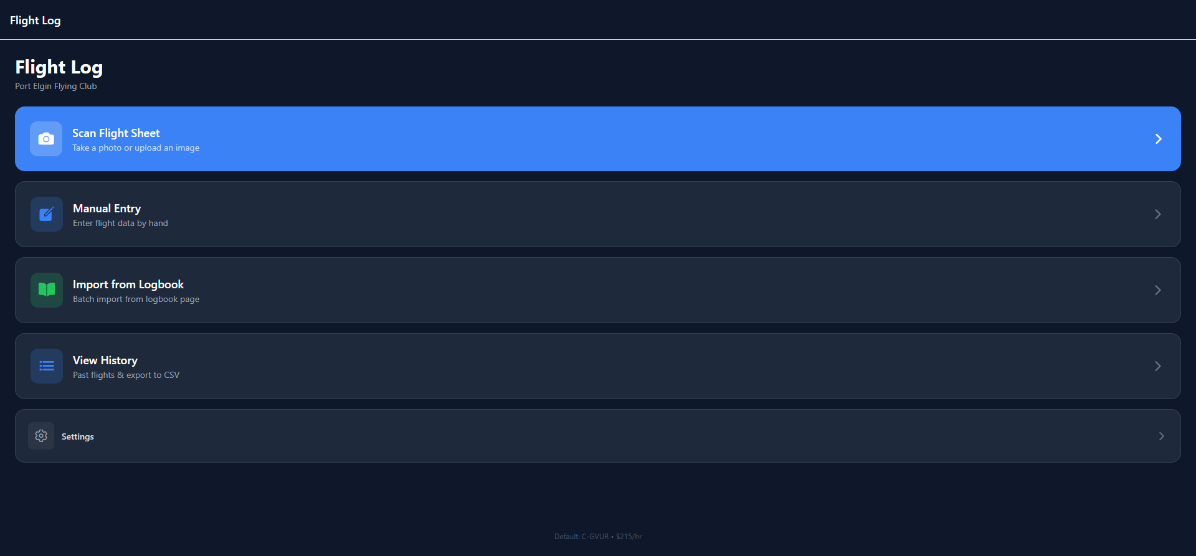
Task: Select the Manual Entry label
Action: [107, 209]
